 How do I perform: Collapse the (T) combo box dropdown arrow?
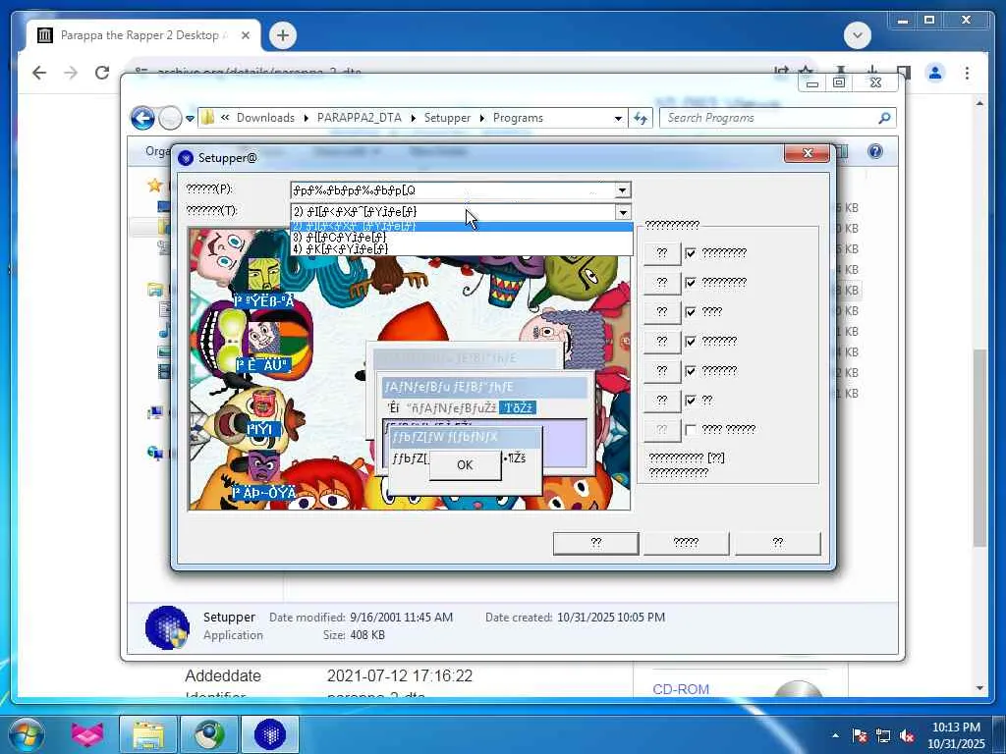point(622,212)
